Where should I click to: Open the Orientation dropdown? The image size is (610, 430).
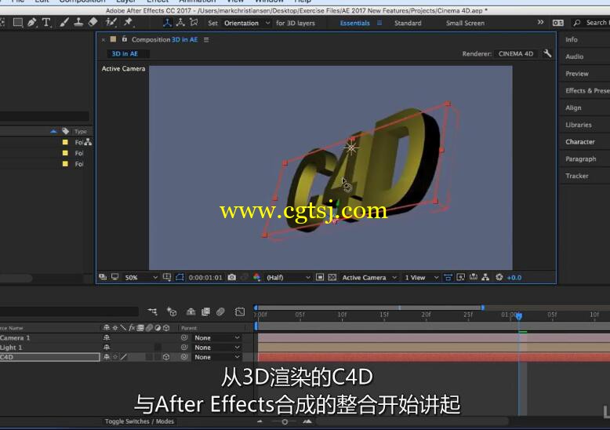[x=247, y=23]
